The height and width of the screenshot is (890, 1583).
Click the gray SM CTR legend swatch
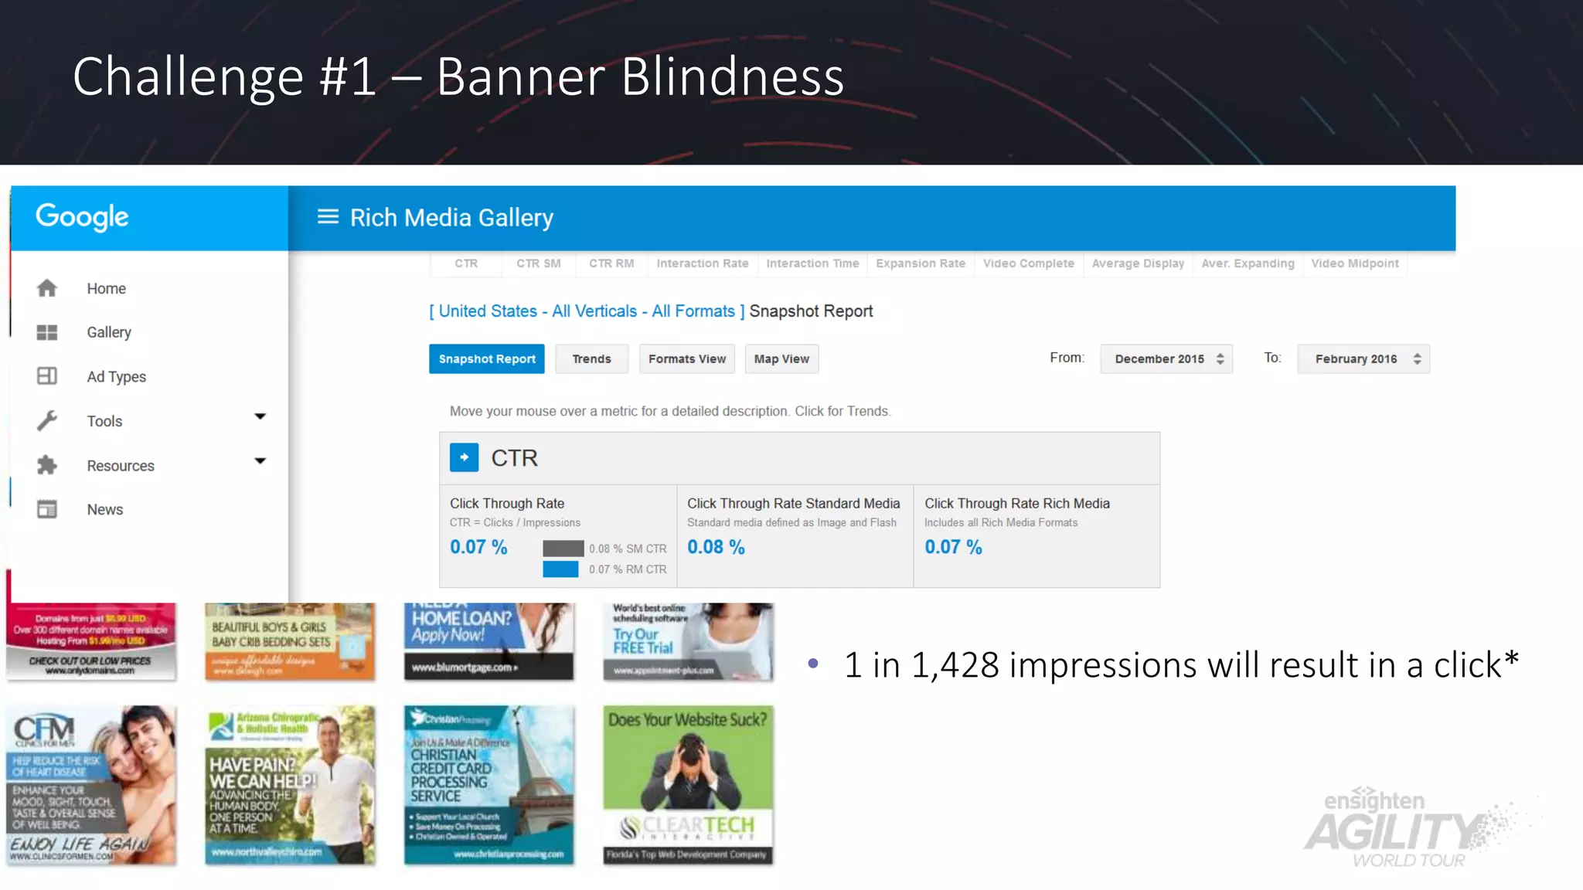pos(563,549)
